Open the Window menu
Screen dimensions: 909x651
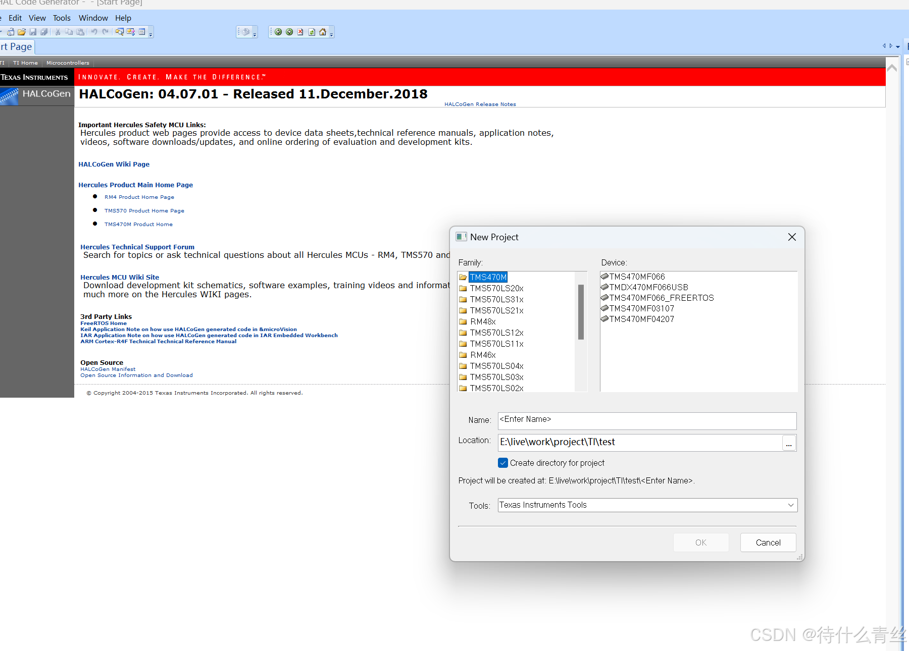tap(93, 18)
